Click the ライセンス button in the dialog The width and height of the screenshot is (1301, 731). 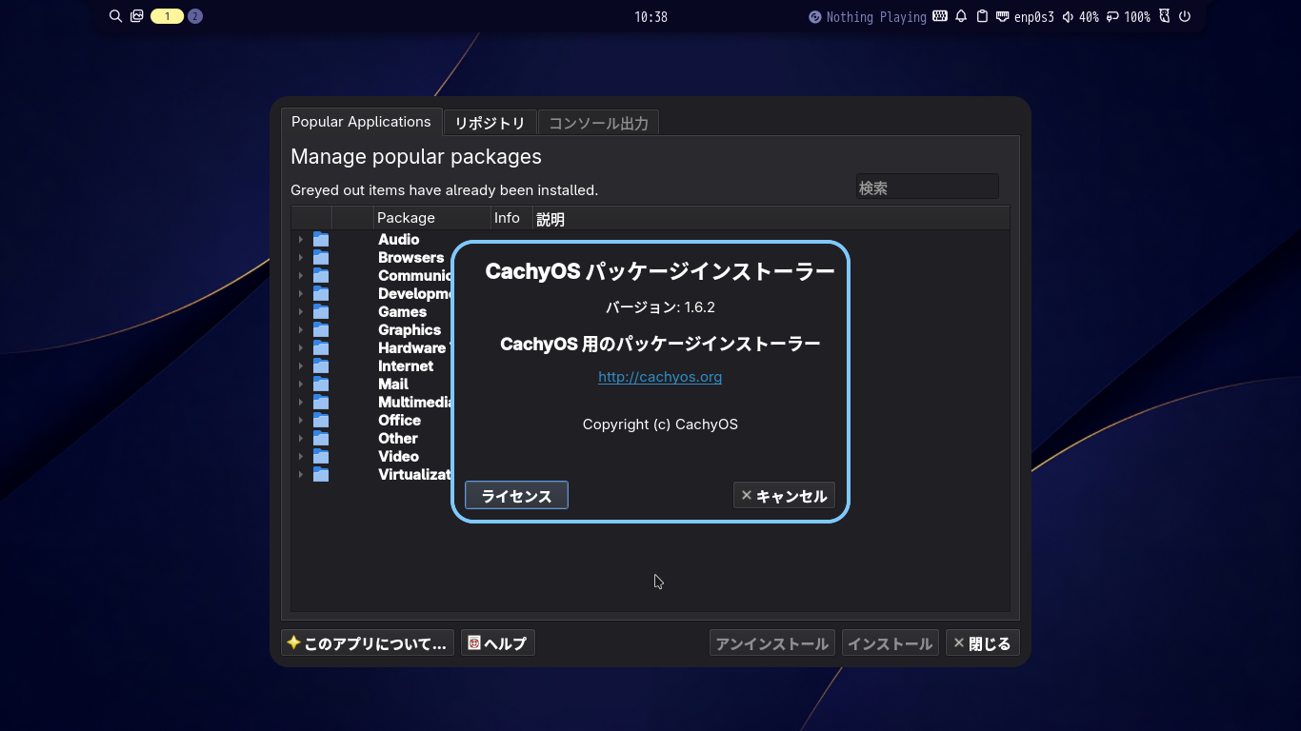coord(516,495)
